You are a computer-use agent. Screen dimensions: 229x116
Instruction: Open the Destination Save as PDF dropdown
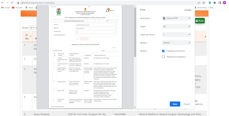tap(177, 18)
